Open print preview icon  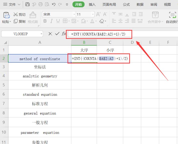(x=47, y=4)
